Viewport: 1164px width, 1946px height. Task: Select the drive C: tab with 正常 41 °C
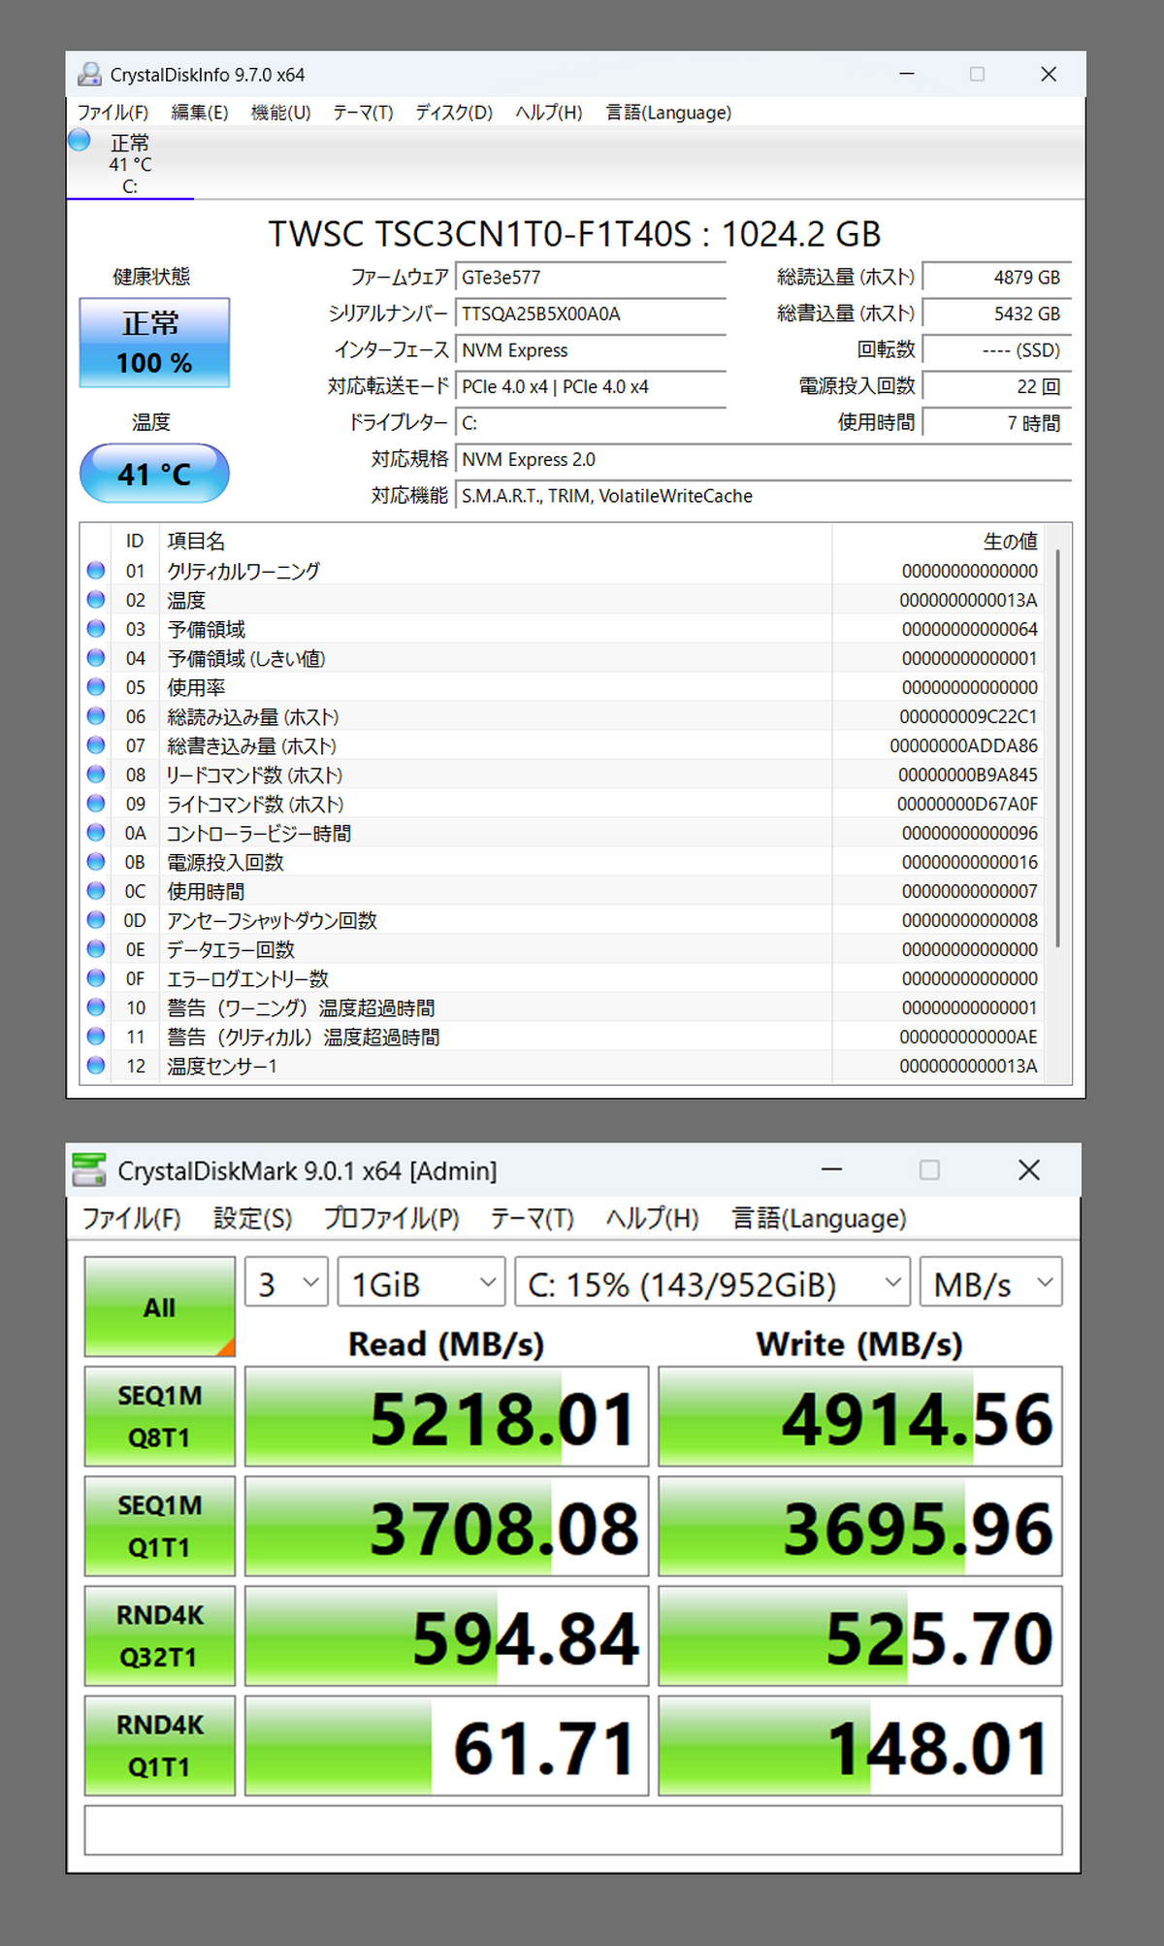pos(130,164)
